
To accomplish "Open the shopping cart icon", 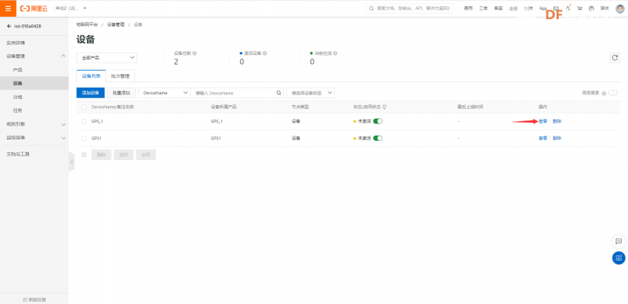I will coord(579,8).
